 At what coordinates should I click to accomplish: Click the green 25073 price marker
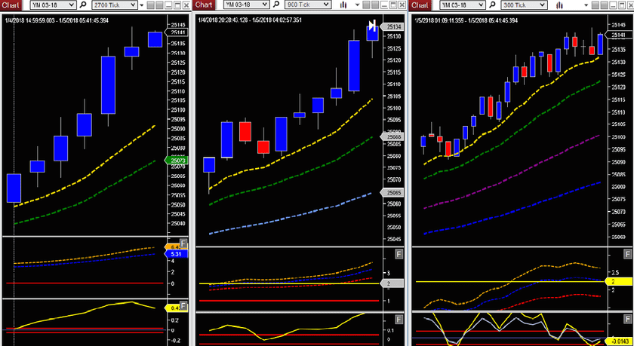click(x=177, y=161)
